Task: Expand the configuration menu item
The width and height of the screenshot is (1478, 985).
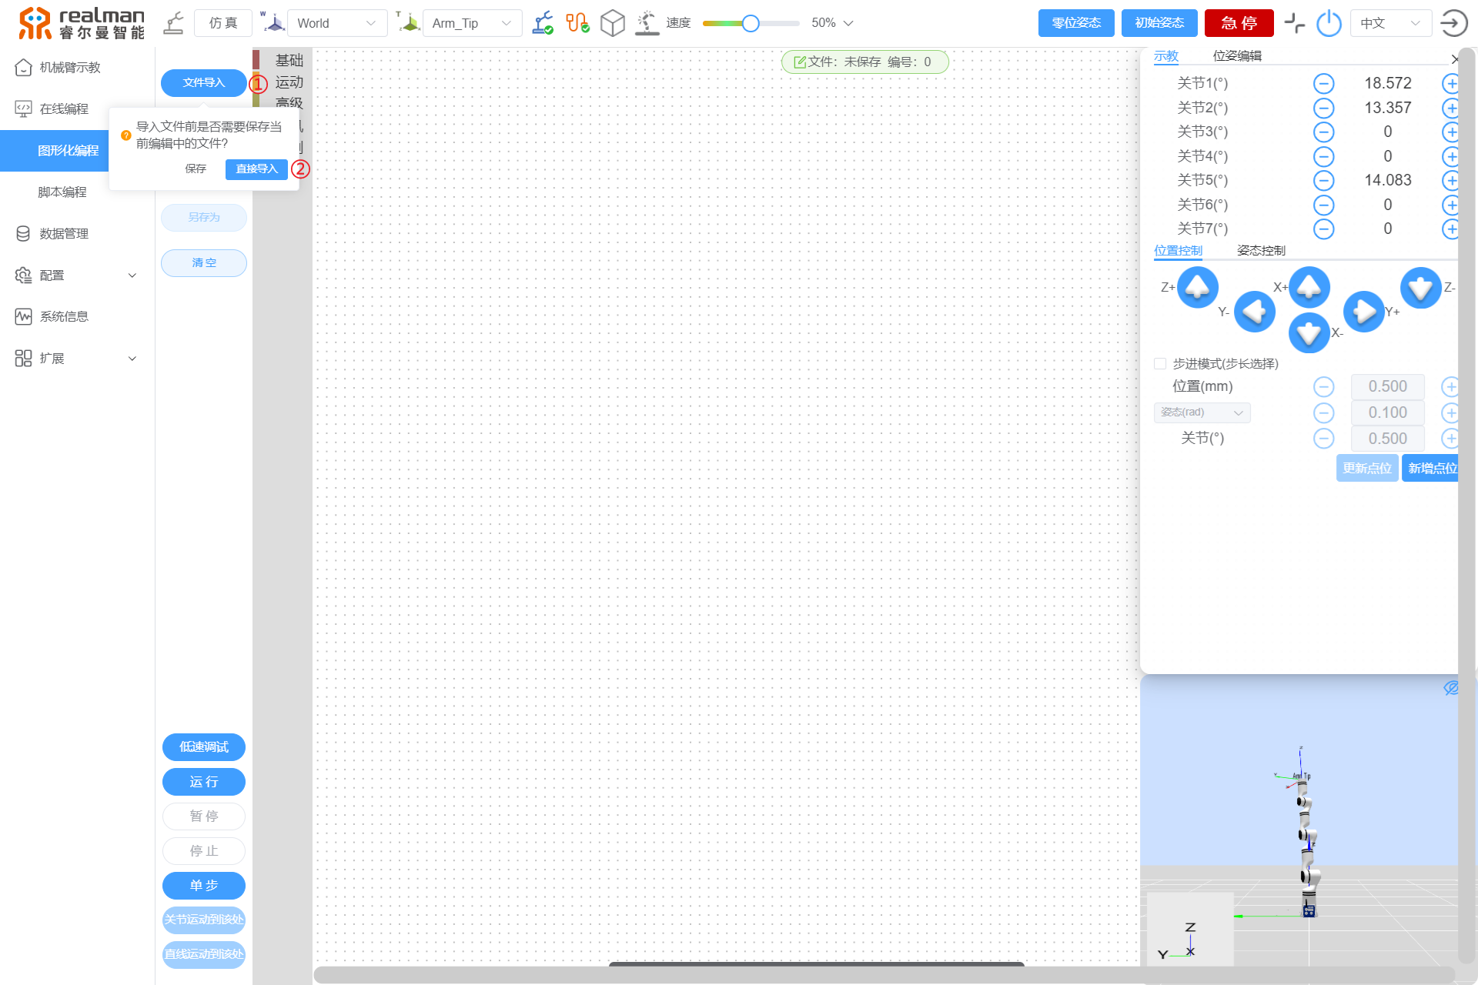Action: (x=72, y=275)
